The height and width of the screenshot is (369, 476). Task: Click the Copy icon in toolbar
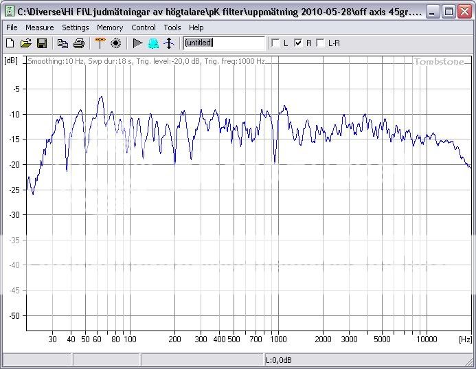[63, 43]
